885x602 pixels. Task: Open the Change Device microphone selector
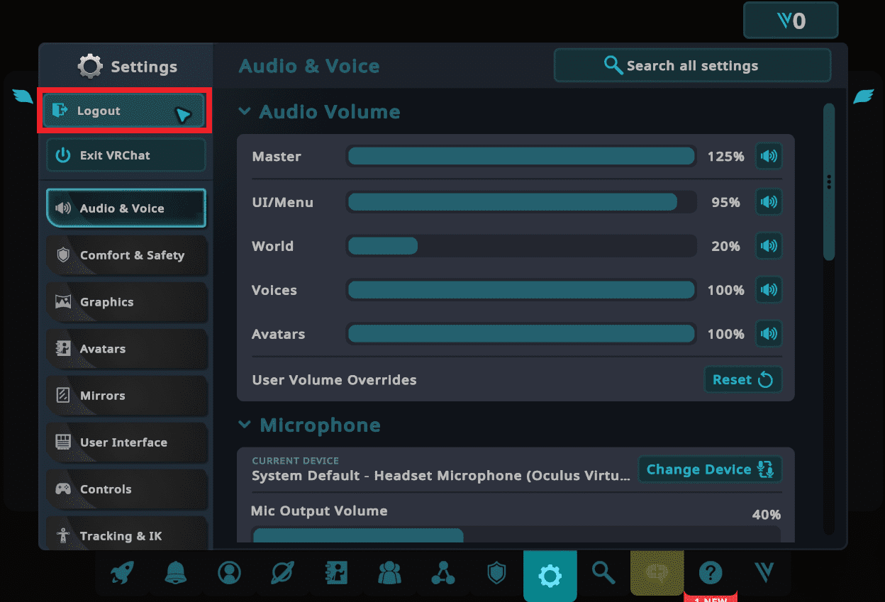click(x=709, y=469)
